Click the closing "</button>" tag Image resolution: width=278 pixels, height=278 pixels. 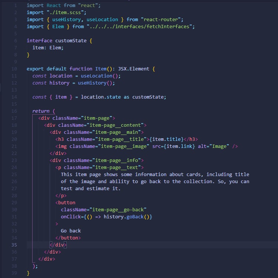68,238
